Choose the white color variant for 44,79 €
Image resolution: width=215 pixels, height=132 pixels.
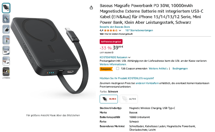pos(129,99)
